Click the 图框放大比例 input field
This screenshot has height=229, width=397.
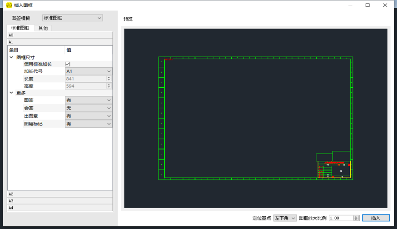340,218
